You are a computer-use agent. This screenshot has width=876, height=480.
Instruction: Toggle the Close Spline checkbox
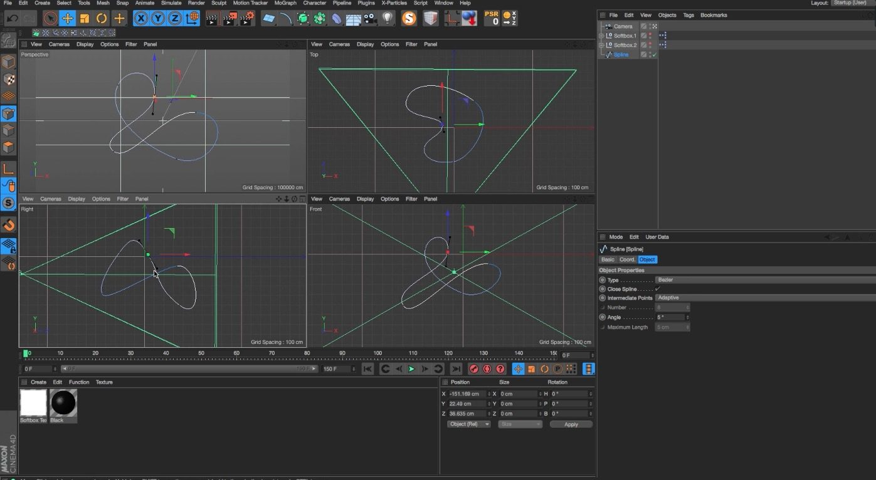(x=657, y=289)
